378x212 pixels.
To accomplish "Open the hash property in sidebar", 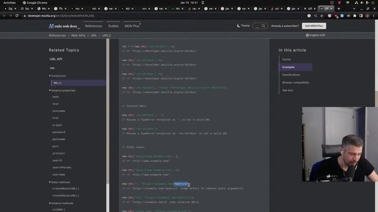I will tap(56, 97).
